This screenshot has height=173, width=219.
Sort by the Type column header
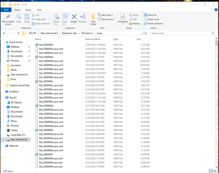(x=116, y=39)
